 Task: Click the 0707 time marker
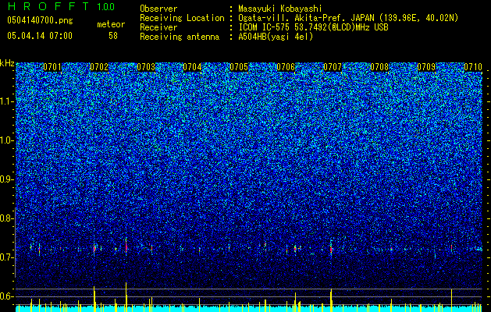click(x=333, y=67)
